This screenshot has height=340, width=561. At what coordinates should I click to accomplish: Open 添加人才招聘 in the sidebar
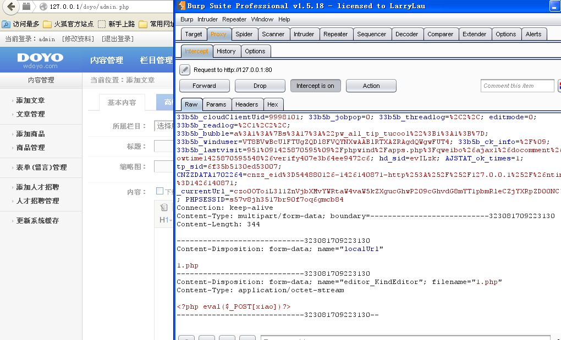pyautogui.click(x=37, y=187)
